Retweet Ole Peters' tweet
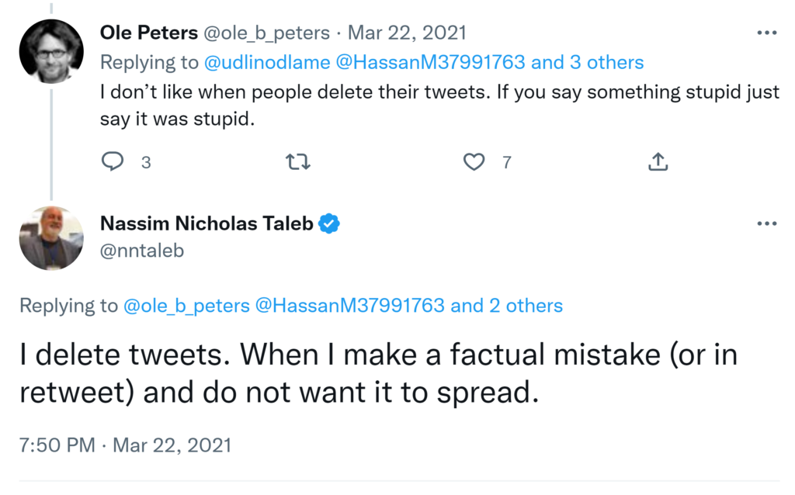 pyautogui.click(x=297, y=162)
